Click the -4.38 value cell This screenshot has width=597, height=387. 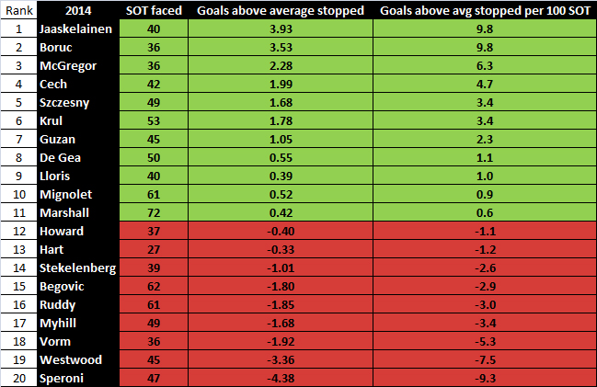279,377
